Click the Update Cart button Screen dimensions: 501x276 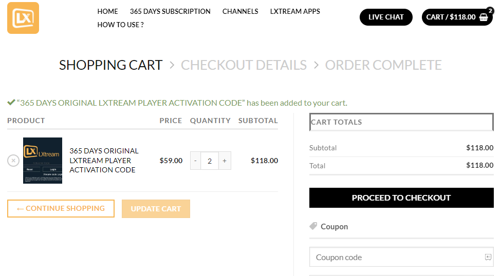156,209
